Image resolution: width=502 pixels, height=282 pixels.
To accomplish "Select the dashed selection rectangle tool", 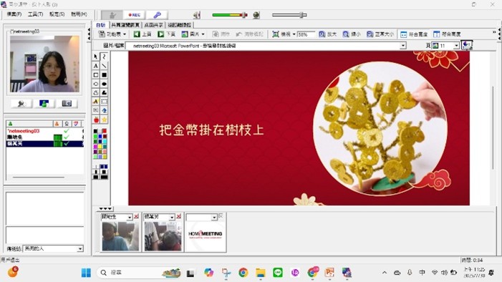I will point(105,102).
